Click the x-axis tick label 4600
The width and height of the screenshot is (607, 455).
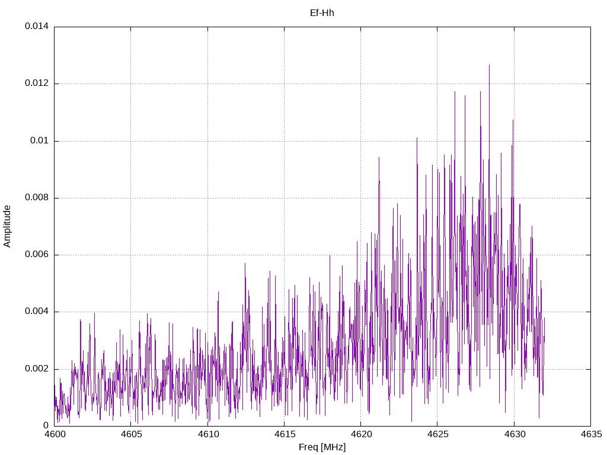pyautogui.click(x=55, y=434)
